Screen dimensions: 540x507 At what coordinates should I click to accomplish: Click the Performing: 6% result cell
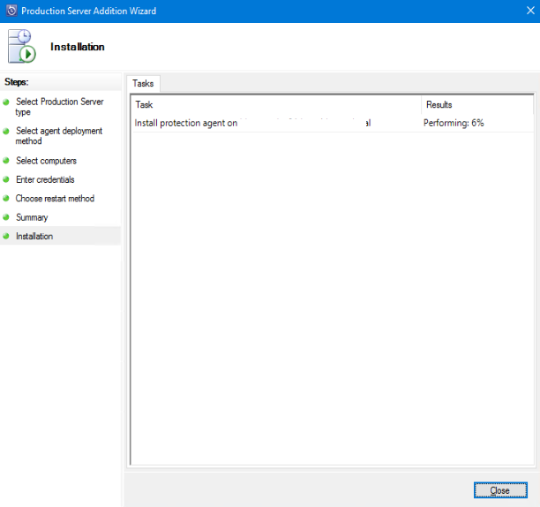click(454, 123)
